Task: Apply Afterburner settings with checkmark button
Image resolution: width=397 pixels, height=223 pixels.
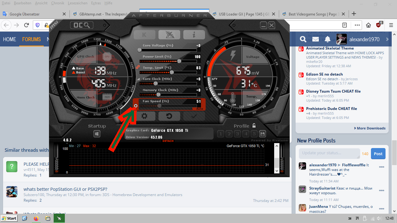Action: [194, 116]
